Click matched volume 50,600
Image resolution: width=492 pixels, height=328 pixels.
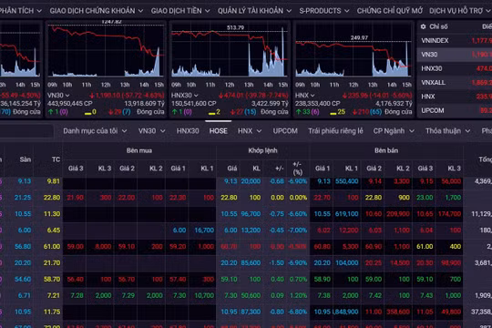pyautogui.click(x=251, y=295)
